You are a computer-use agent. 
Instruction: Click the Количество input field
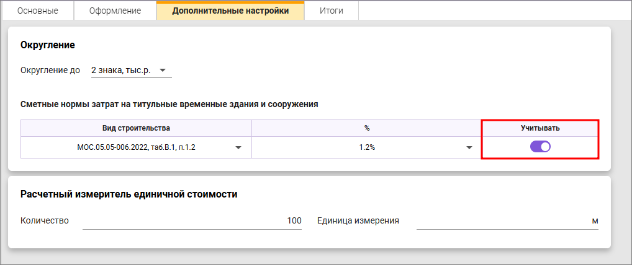pos(192,221)
